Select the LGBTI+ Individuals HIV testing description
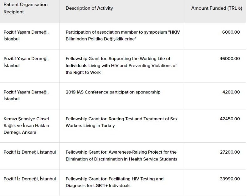The image size is (247, 196). 115,182
